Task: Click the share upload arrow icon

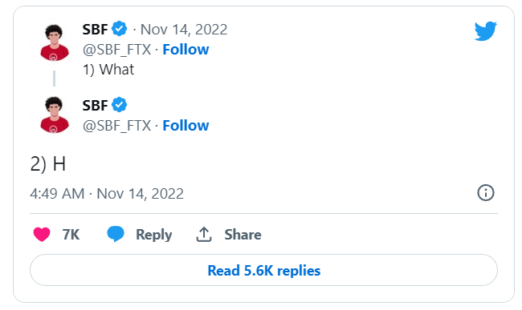Action: tap(204, 235)
